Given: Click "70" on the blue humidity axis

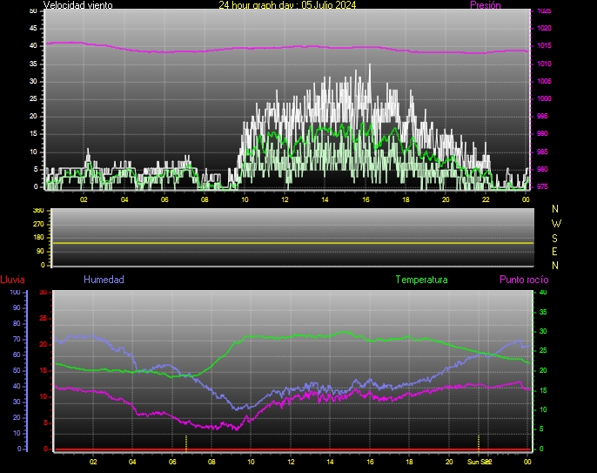Looking at the screenshot, I should (17, 339).
